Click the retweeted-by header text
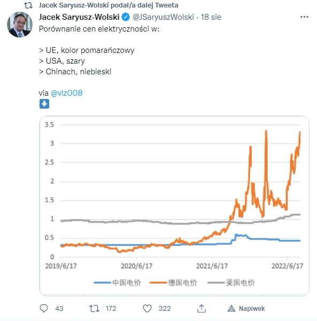Image resolution: width=317 pixels, height=321 pixels. [x=109, y=5]
